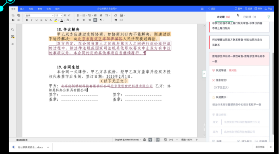Viewport: 279px width, 154px height.
Task: Open the navigation panel in left sidebar
Action: pyautogui.click(x=12, y=44)
